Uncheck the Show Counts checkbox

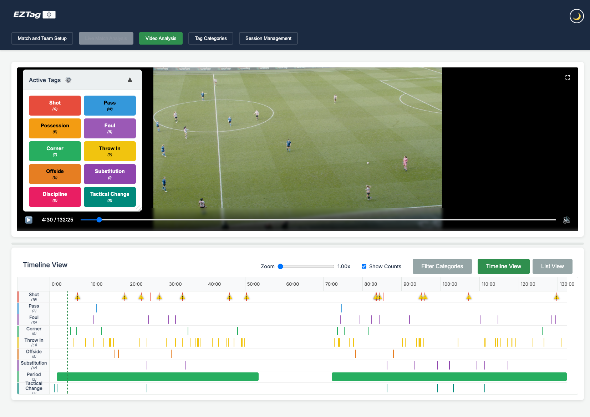pos(364,266)
